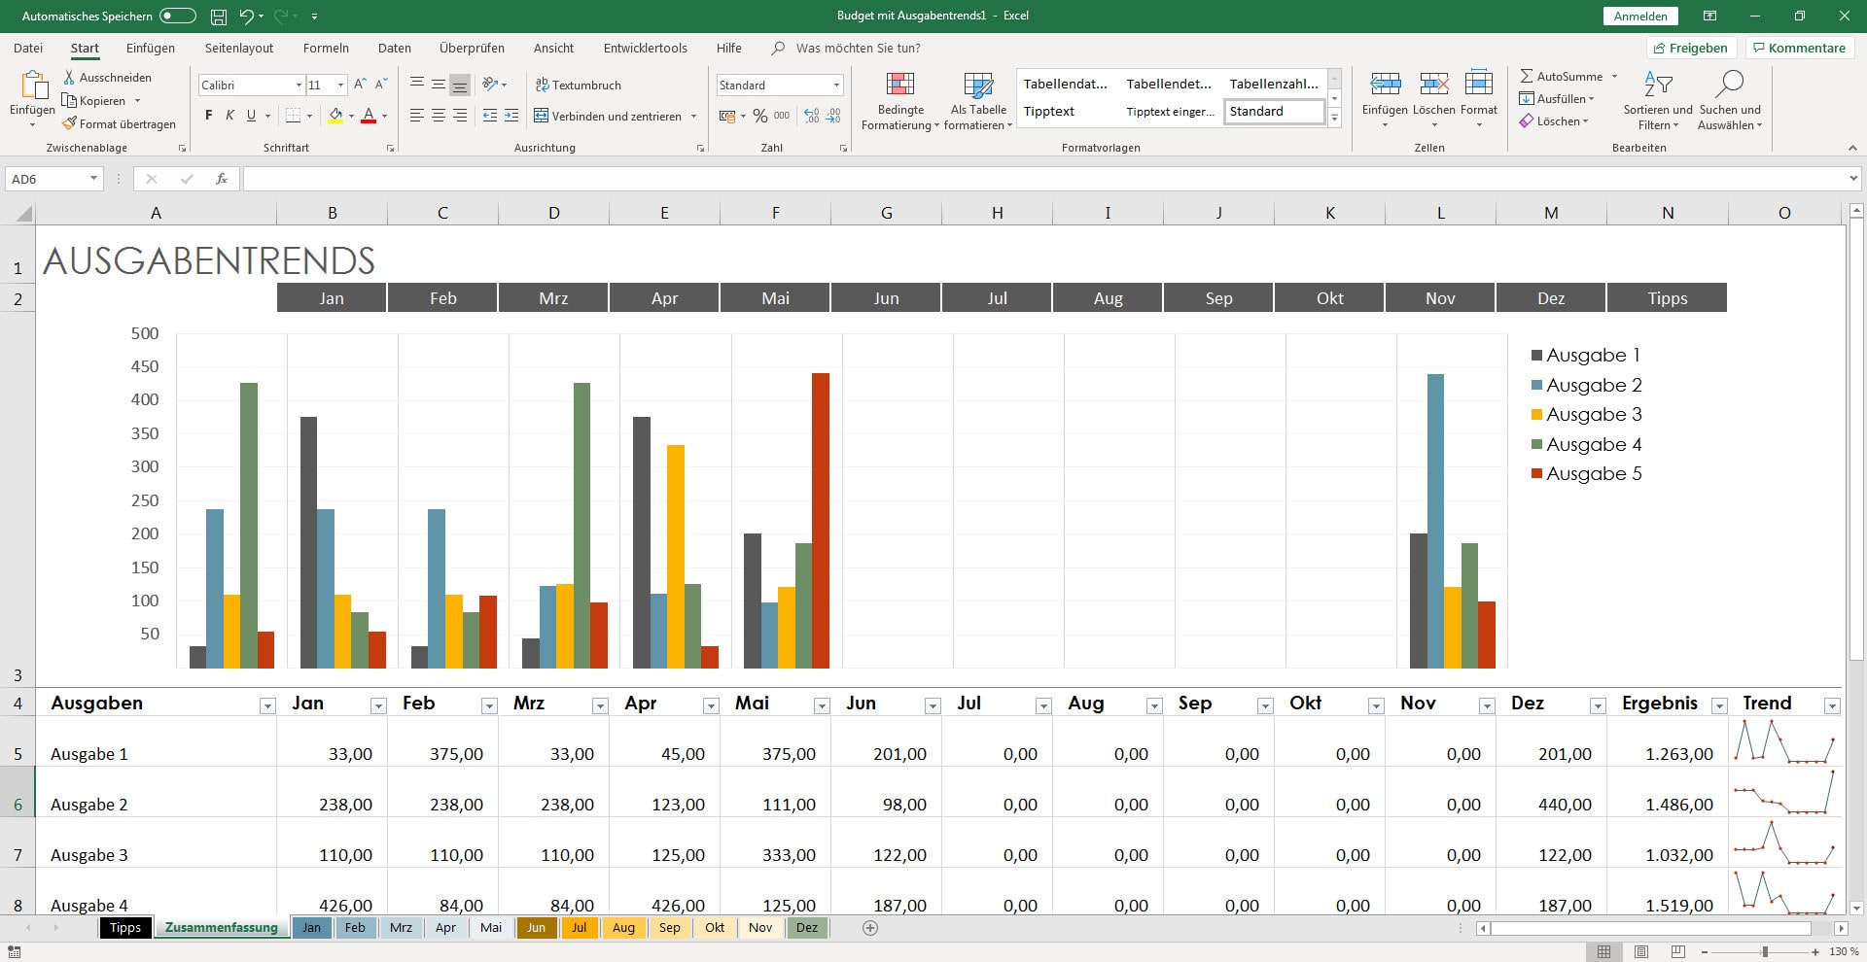Image resolution: width=1867 pixels, height=962 pixels.
Task: Click the Freigeben button
Action: click(1692, 47)
